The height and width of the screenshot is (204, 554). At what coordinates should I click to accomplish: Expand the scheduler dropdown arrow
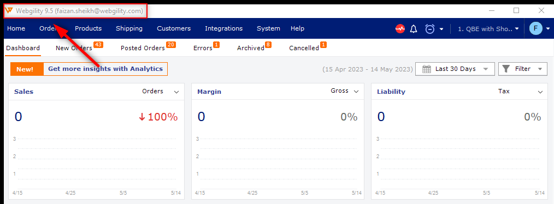441,29
